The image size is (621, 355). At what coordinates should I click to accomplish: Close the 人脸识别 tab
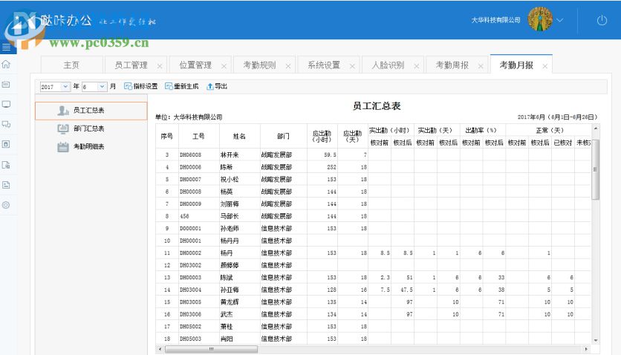pos(416,66)
